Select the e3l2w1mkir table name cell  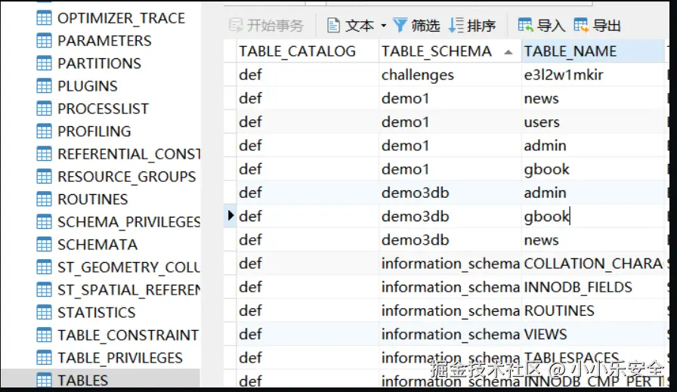pos(563,75)
